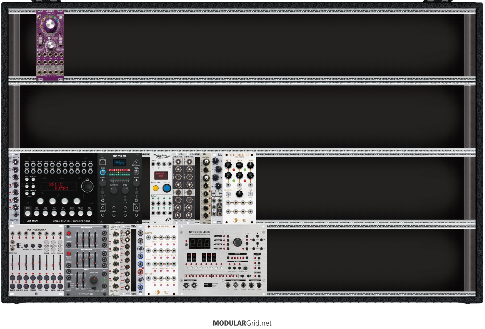
Task: Click the blue-lit BANK button on Brains
Action: pyautogui.click(x=103, y=172)
